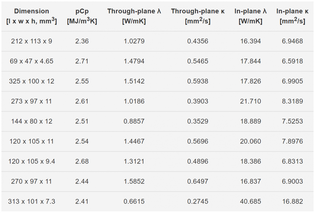
Task: Select the 40.685 in-plane λ value
Action: (x=251, y=201)
